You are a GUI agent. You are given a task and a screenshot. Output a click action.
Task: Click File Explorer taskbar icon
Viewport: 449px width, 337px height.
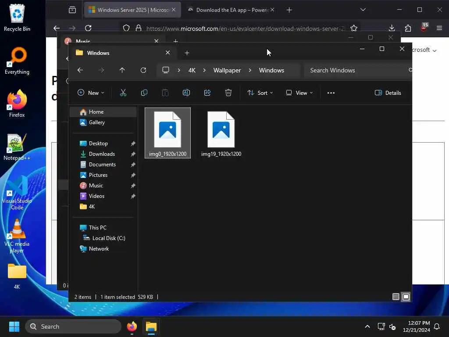pos(151,326)
